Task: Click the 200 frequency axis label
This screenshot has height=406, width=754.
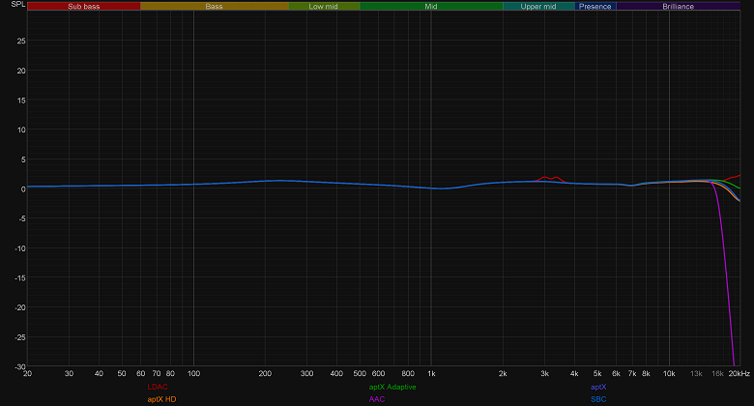Action: [265, 373]
